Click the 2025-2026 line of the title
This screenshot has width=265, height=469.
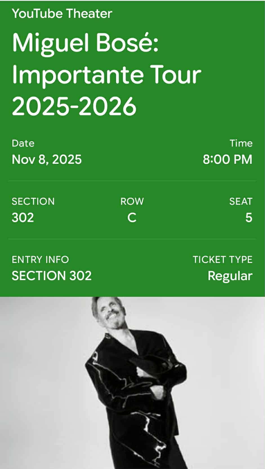[x=74, y=106]
